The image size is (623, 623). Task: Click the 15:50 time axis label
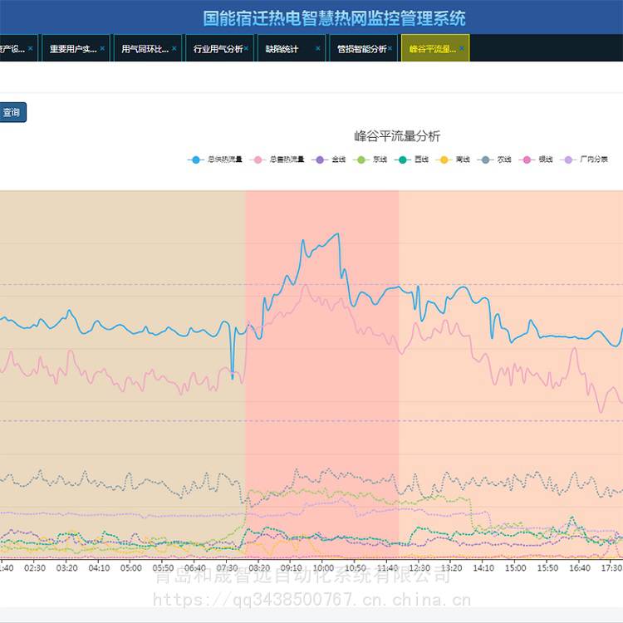point(547,568)
